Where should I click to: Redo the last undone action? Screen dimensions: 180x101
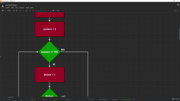pyautogui.click(x=23, y=11)
